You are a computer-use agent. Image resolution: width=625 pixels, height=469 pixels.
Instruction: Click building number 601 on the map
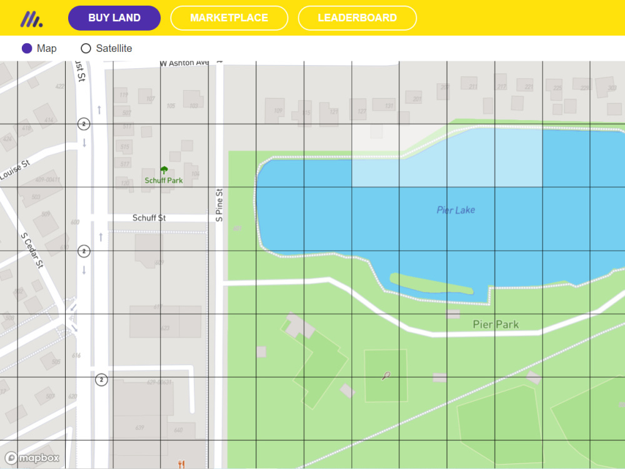coord(237,228)
